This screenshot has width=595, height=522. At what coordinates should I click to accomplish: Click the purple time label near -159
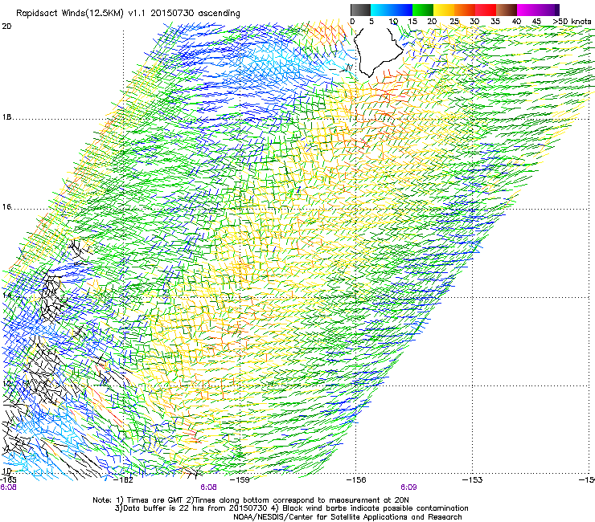(208, 487)
